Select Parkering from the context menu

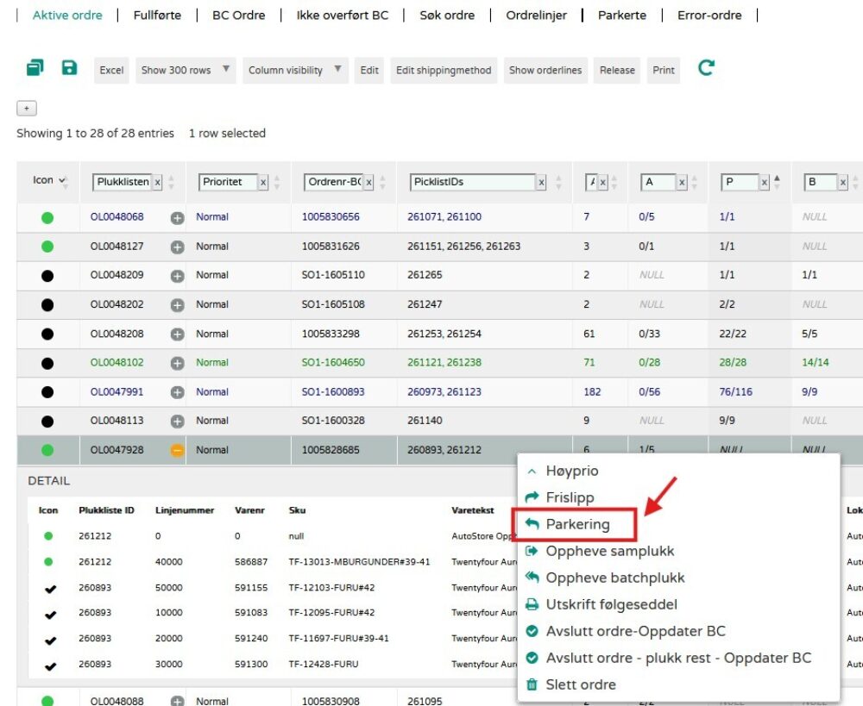click(x=576, y=524)
